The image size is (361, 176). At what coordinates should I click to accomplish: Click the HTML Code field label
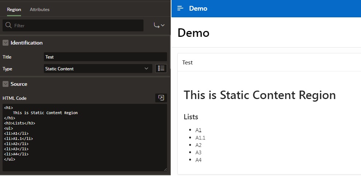click(x=14, y=98)
